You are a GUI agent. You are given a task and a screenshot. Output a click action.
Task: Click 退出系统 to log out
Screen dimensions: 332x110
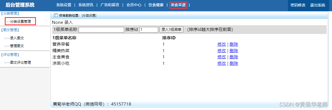(318, 5)
